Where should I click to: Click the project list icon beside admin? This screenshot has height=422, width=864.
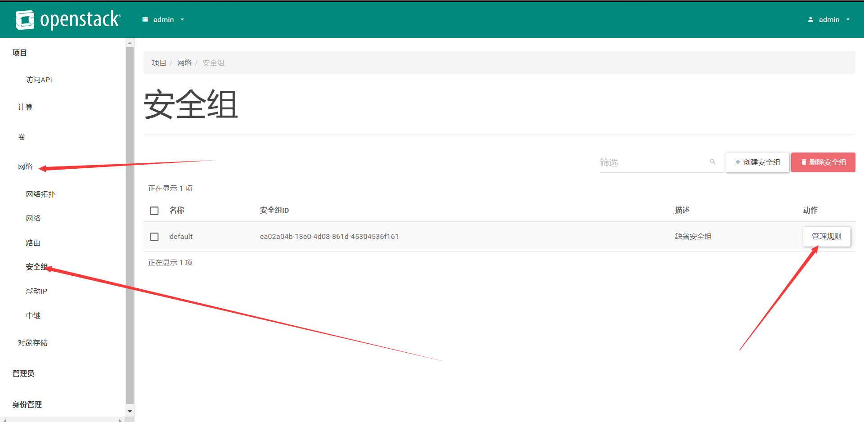pyautogui.click(x=145, y=19)
